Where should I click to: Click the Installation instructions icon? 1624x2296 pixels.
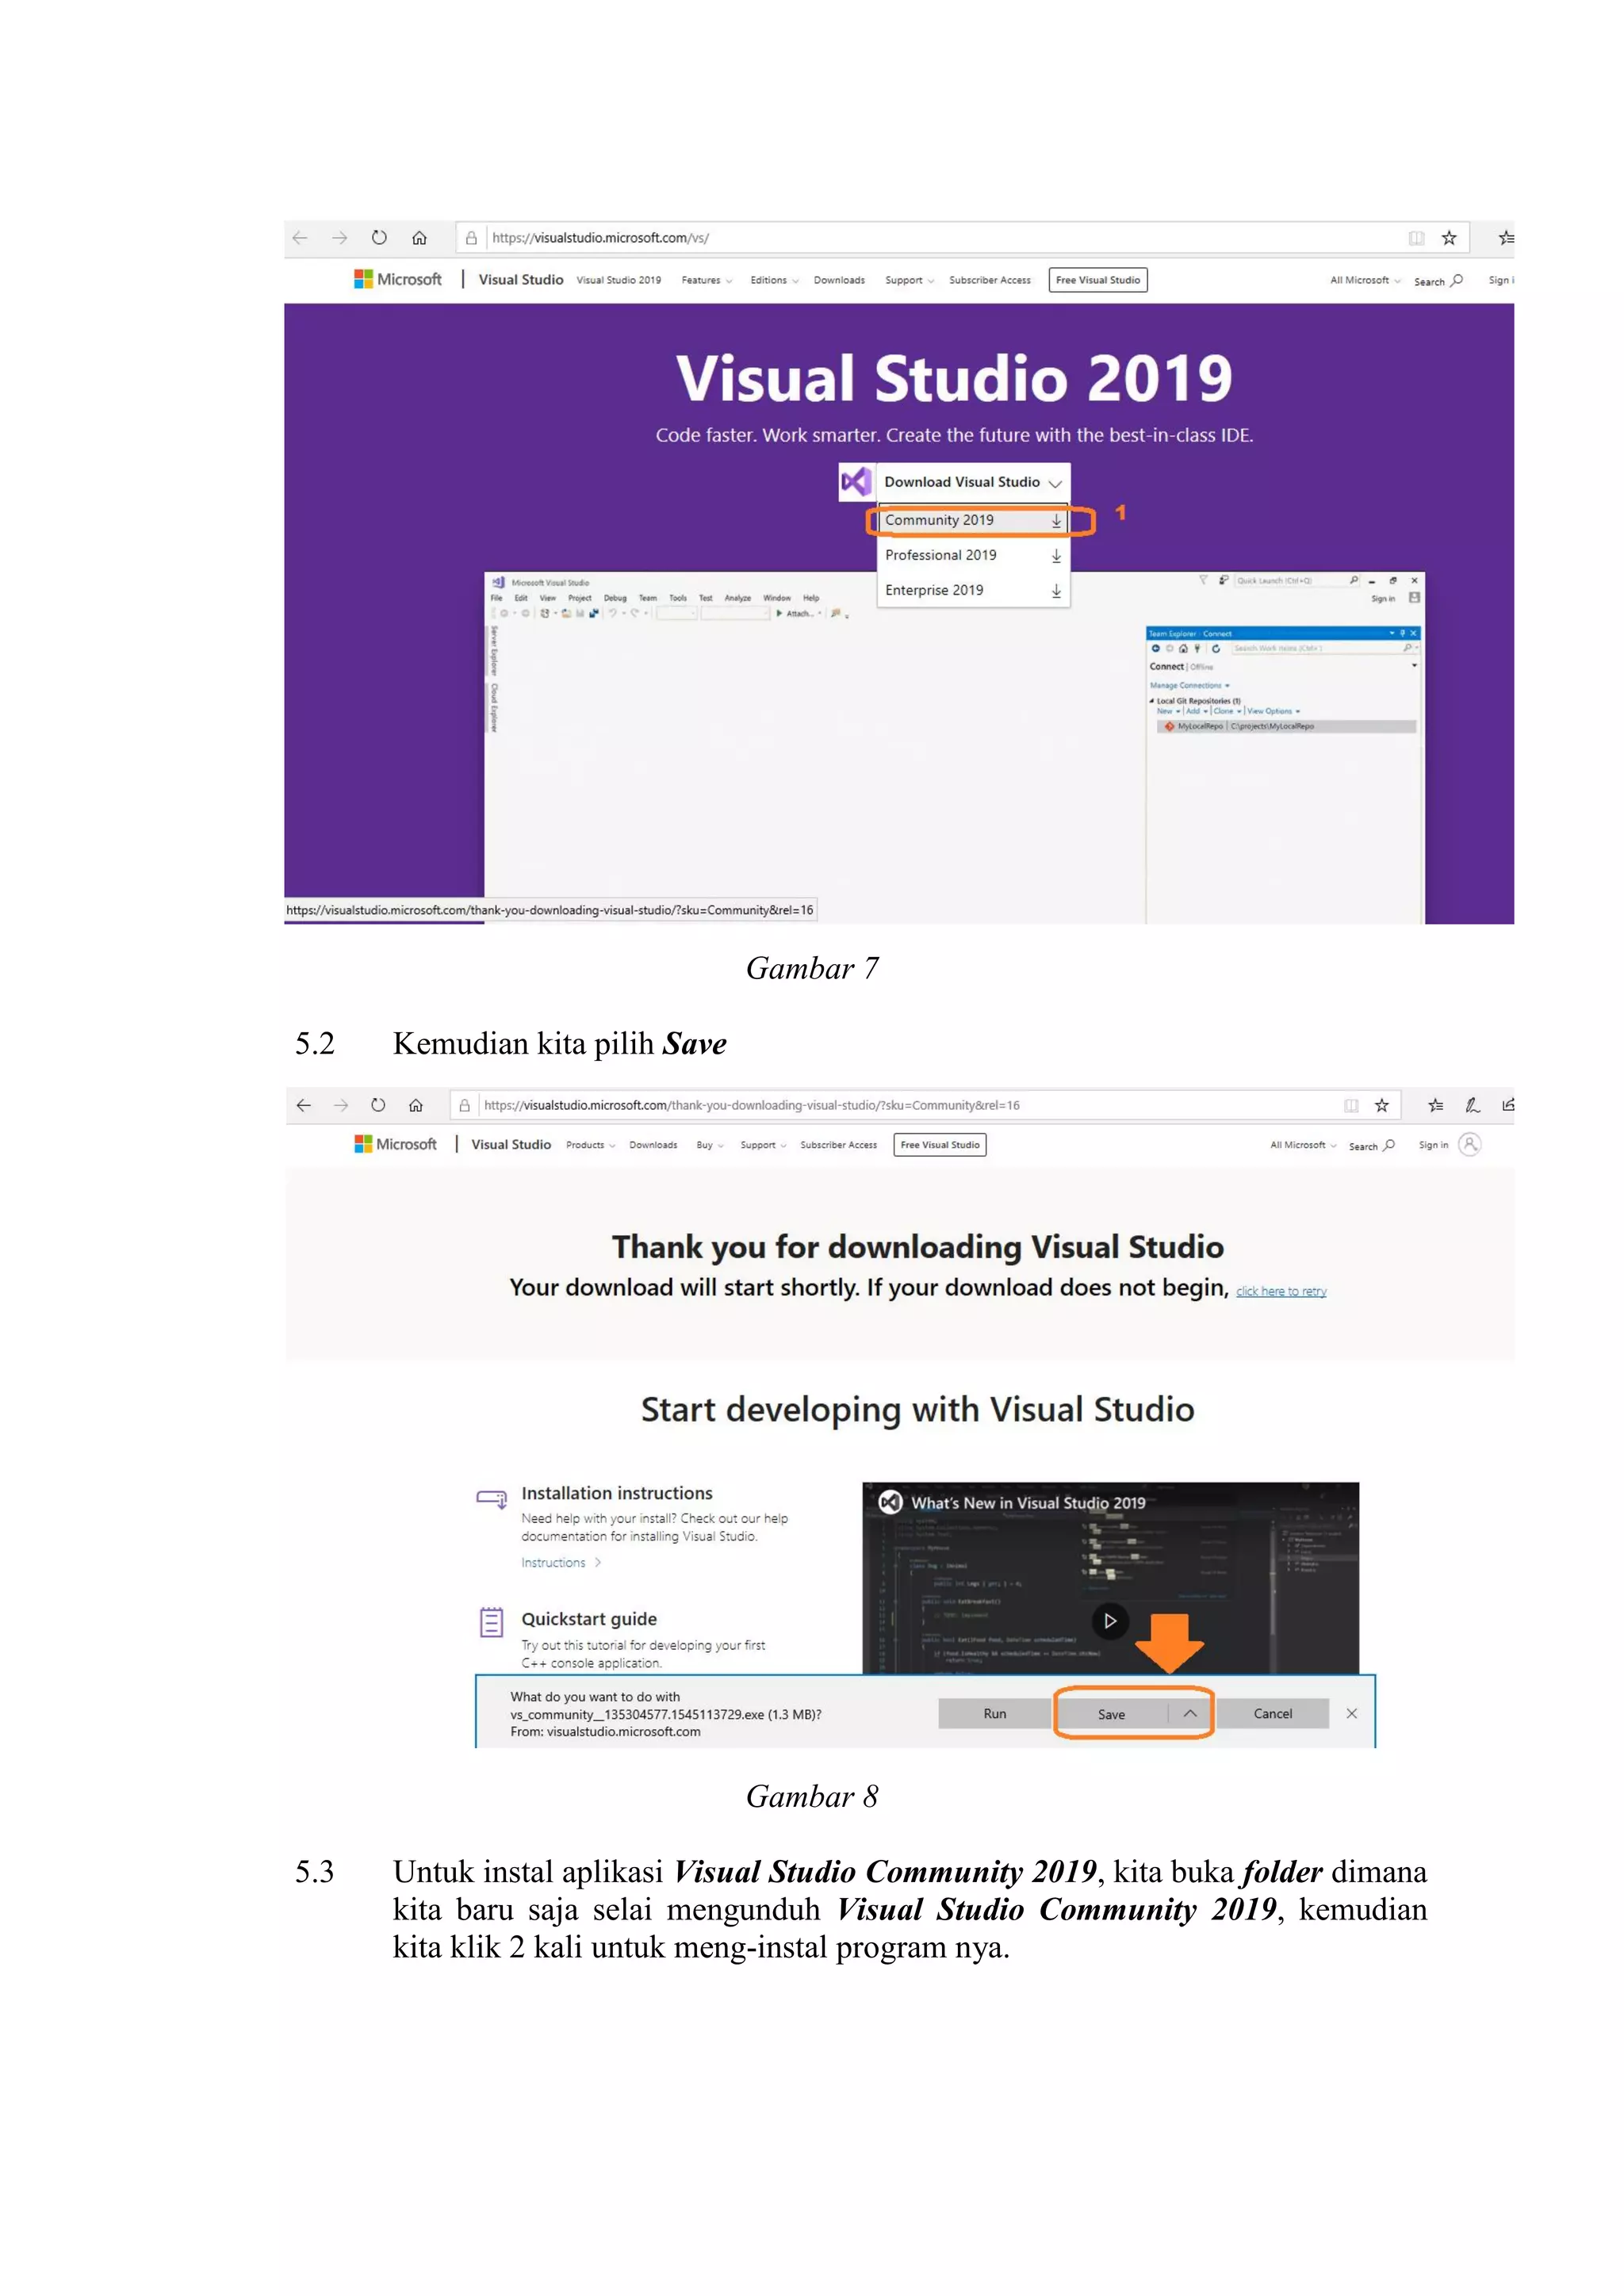tap(491, 1498)
